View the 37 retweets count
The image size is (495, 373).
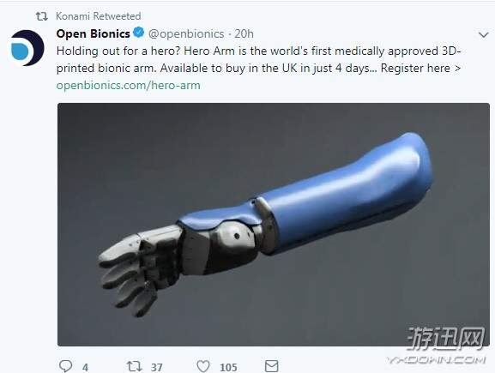[157, 367]
